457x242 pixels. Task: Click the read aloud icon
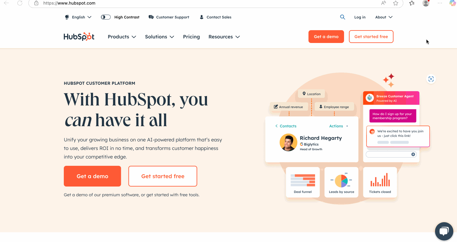(x=384, y=3)
